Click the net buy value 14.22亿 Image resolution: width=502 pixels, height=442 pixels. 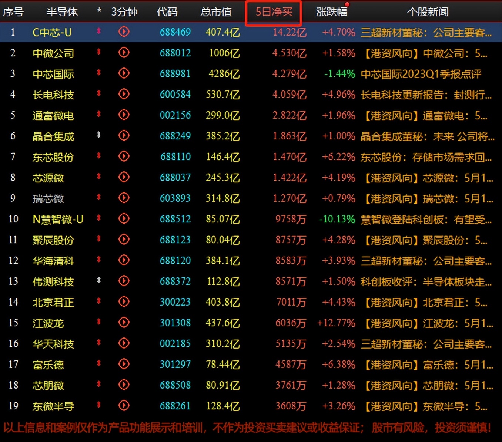[290, 32]
